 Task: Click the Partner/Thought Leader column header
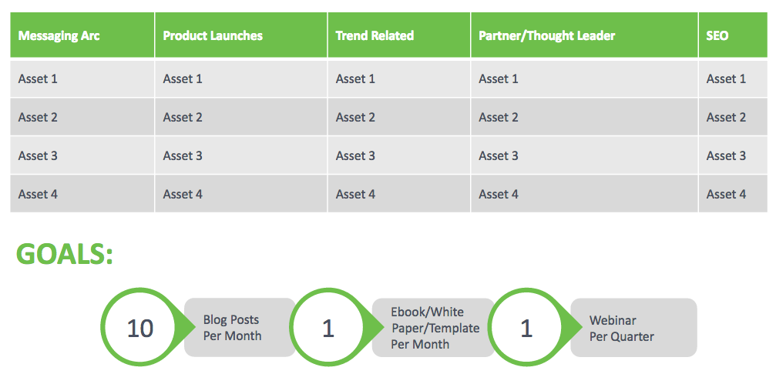(546, 35)
